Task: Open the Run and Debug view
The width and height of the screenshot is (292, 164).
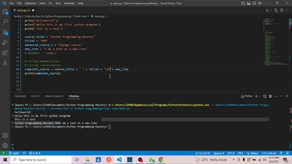Action: pos(5,42)
